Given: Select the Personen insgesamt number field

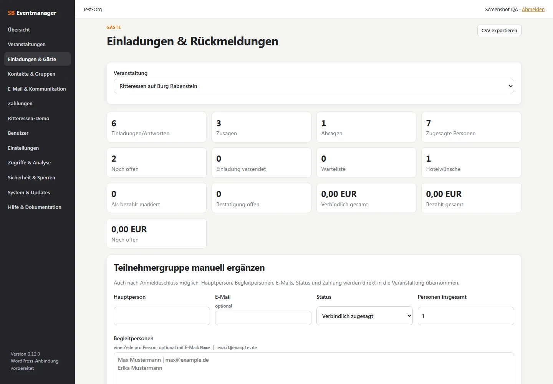Looking at the screenshot, I should click(466, 316).
